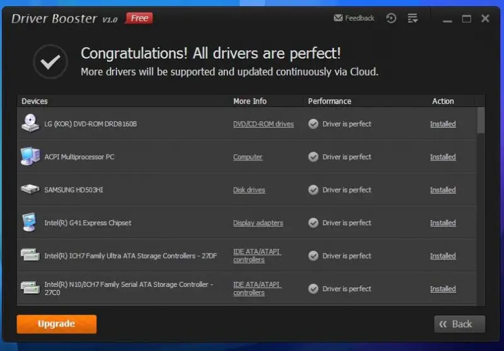
Task: Click the ACPI Multiprocessor PC computer icon
Action: click(x=30, y=156)
